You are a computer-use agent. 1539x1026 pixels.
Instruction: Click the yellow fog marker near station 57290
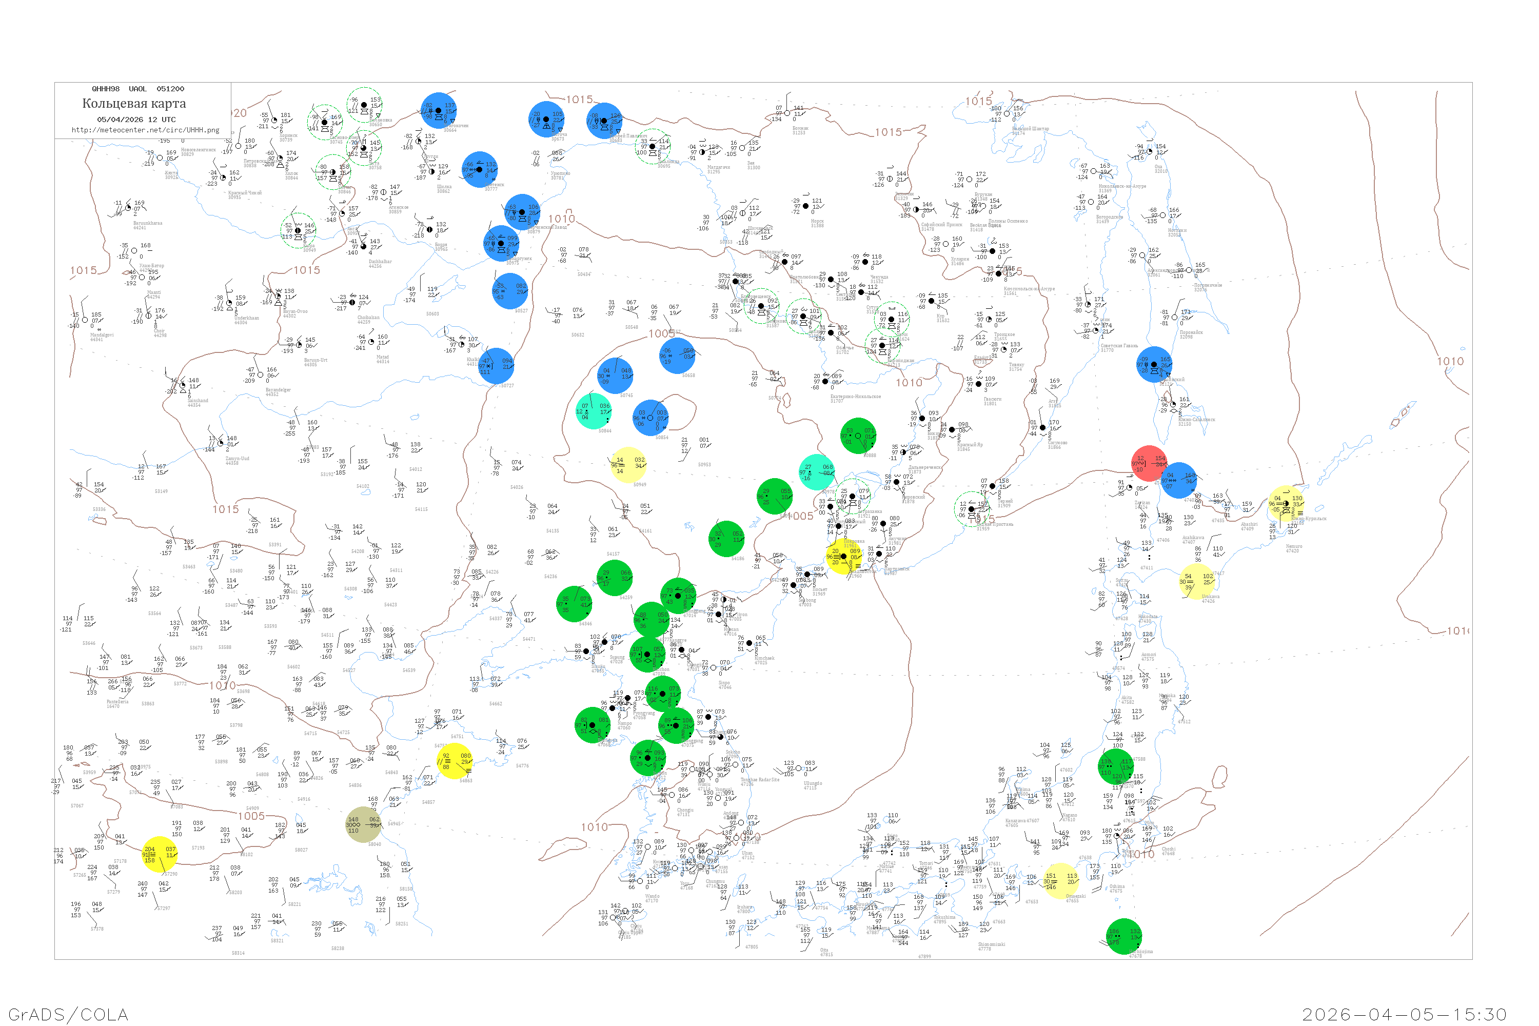pos(159,854)
